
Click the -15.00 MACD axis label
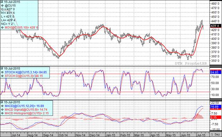215,130
